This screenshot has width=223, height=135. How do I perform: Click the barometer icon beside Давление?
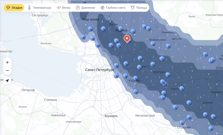(78, 8)
